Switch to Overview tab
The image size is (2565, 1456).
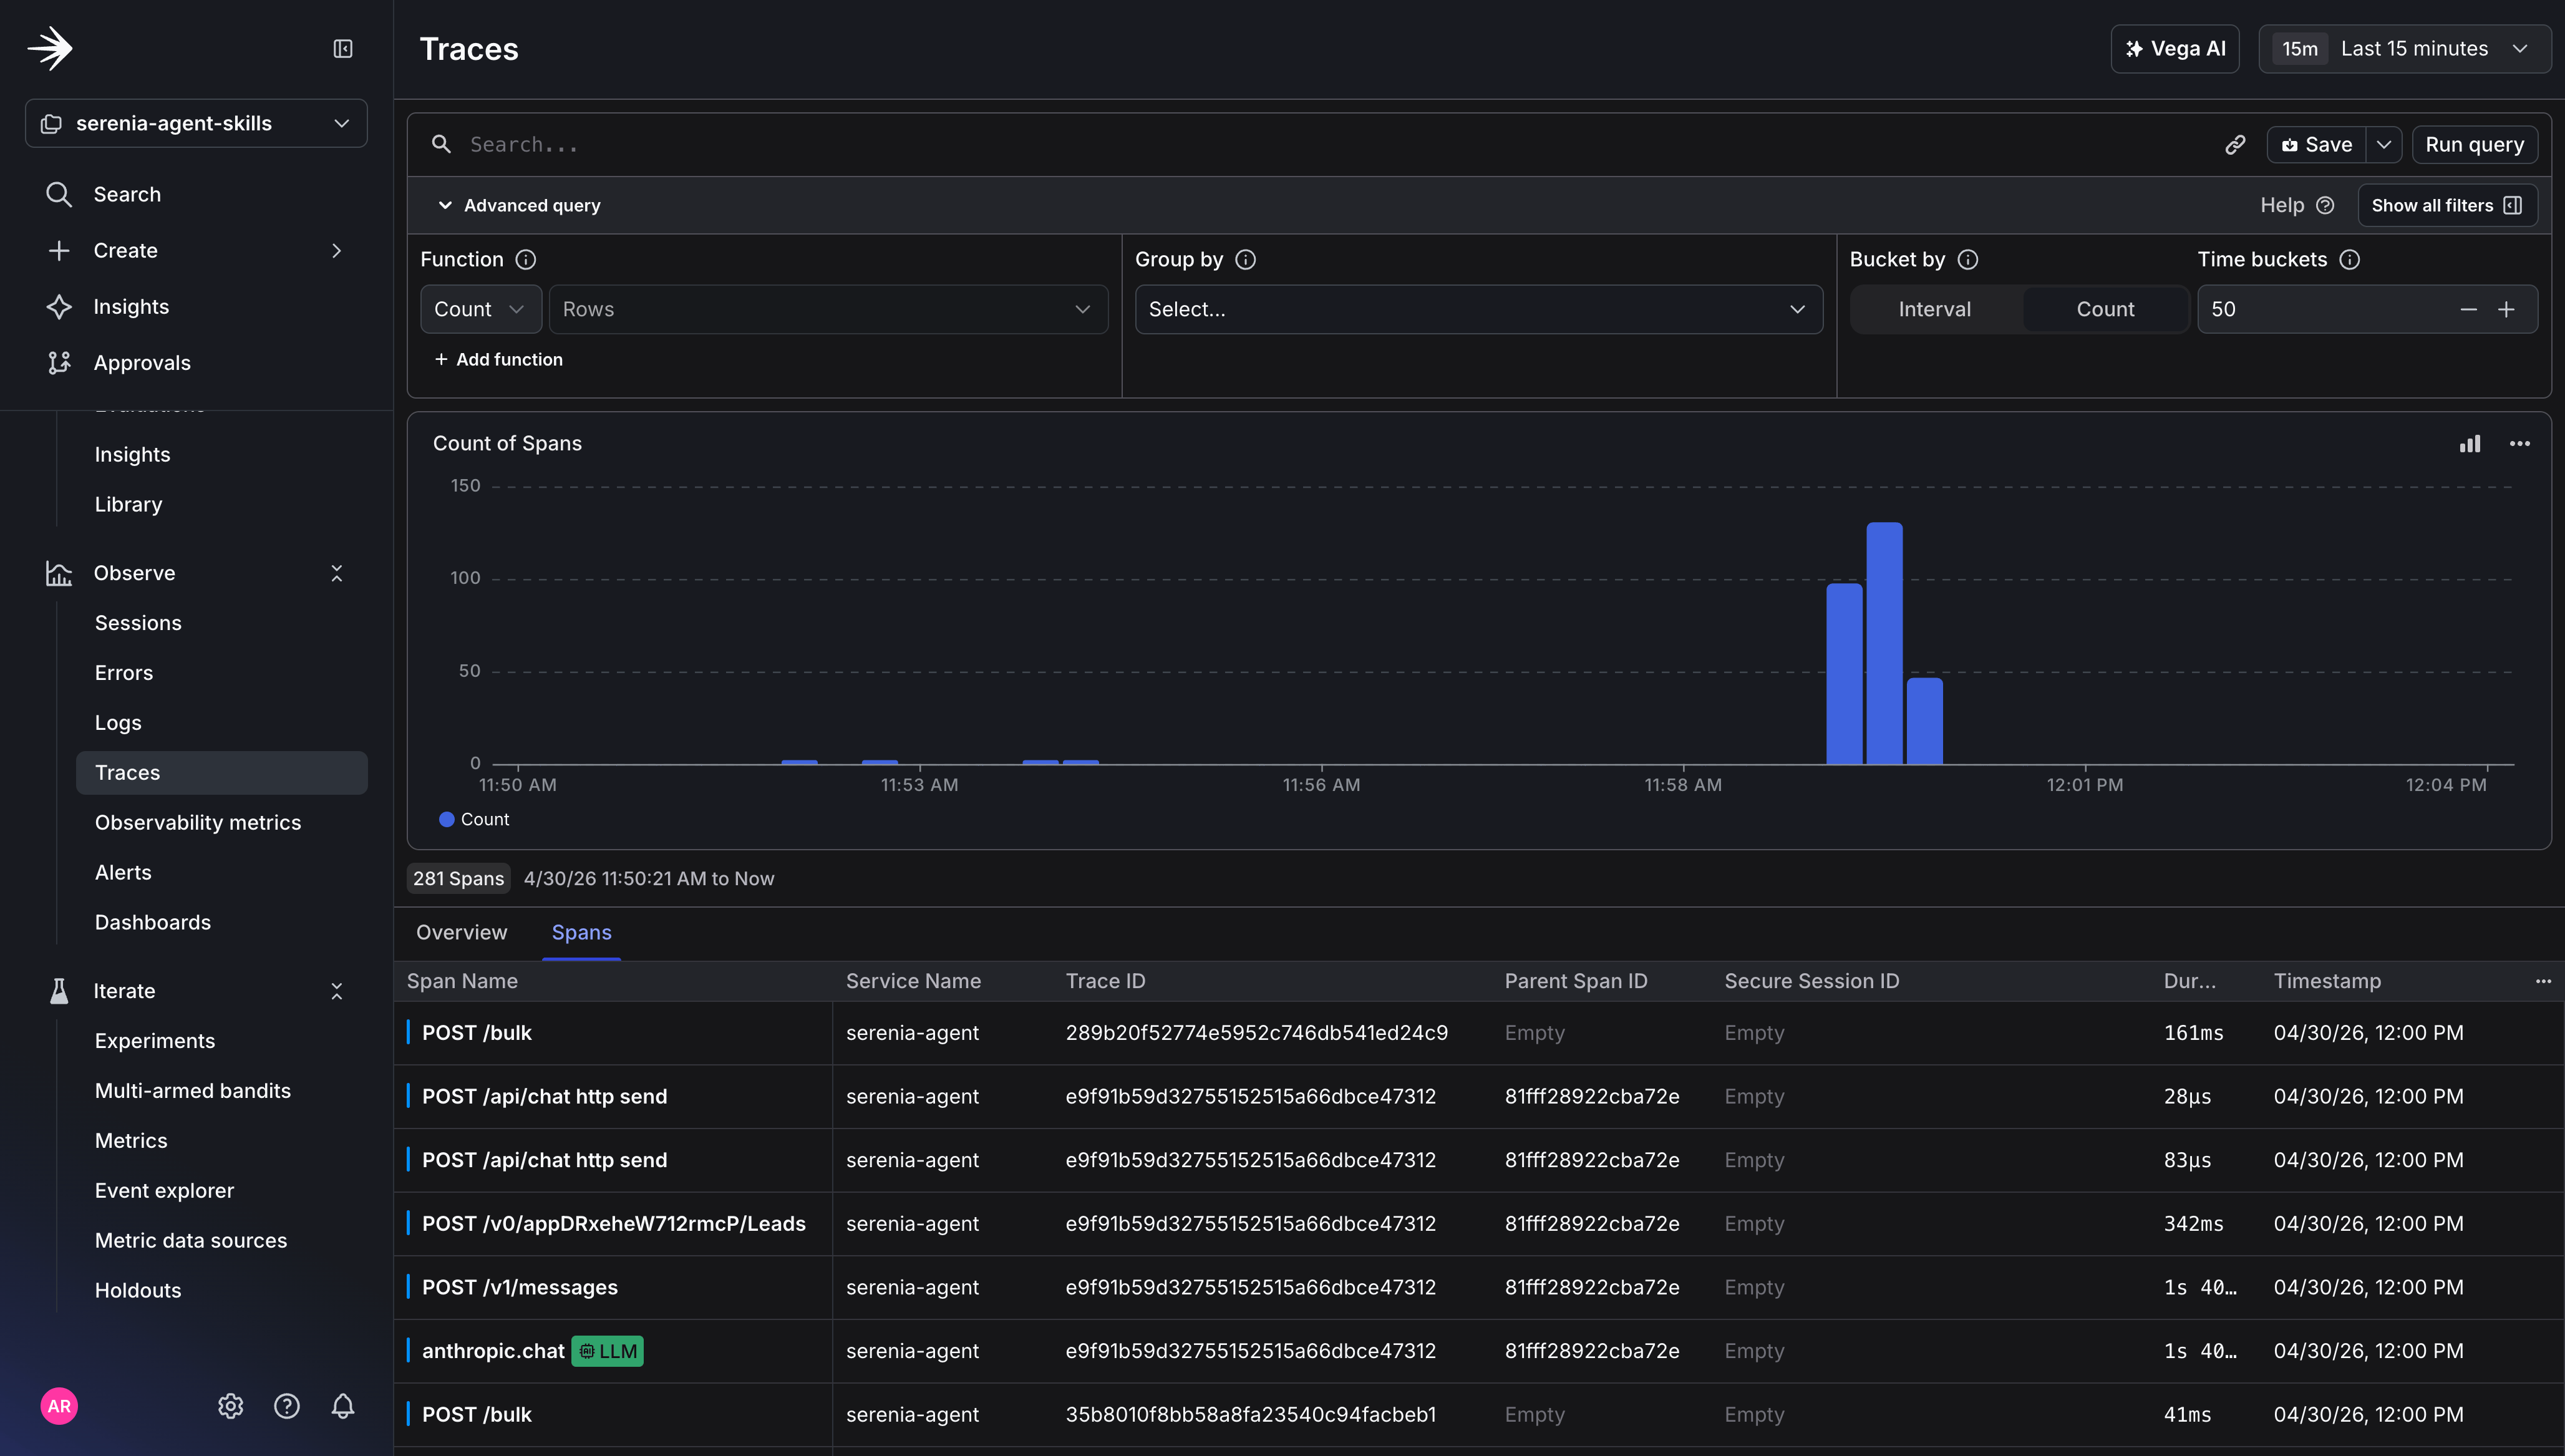click(x=462, y=932)
